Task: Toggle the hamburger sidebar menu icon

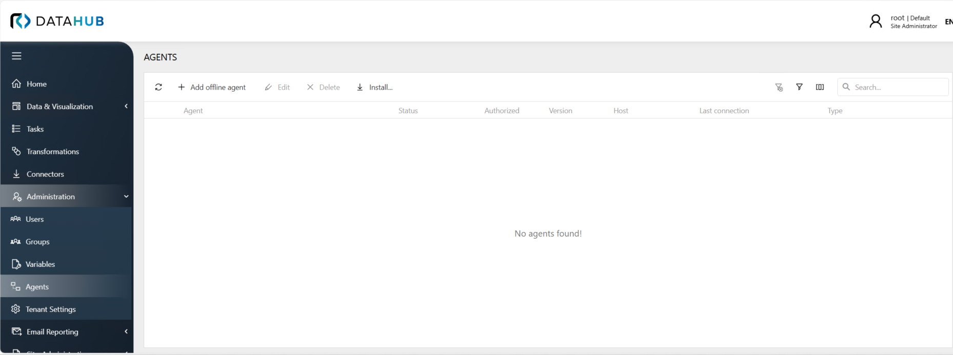Action: click(x=17, y=56)
